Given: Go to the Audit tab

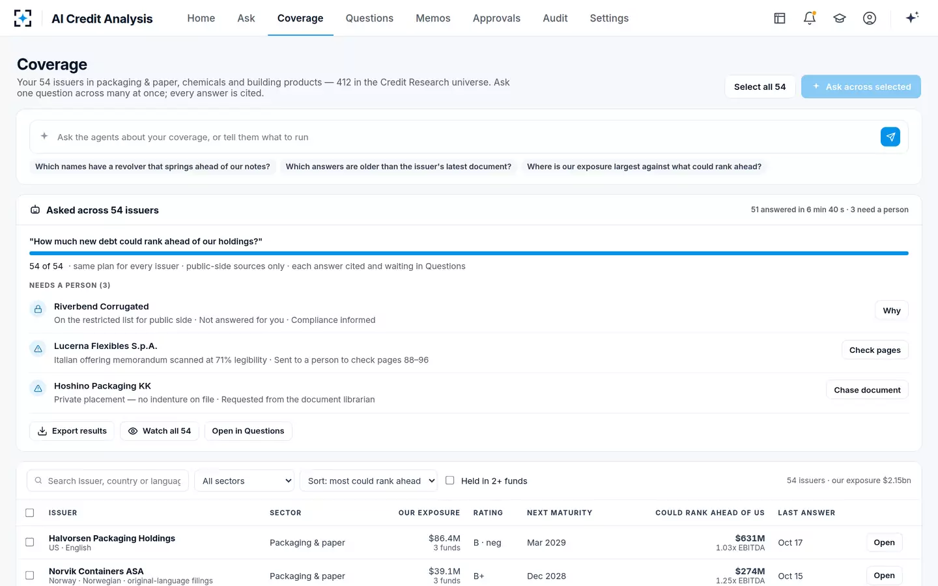Looking at the screenshot, I should 555,18.
